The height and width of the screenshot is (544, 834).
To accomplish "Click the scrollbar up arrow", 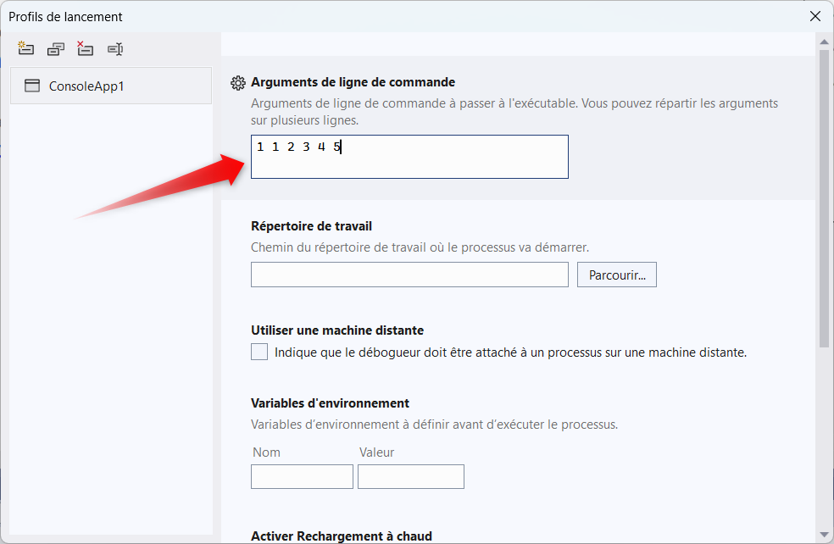I will pos(824,42).
